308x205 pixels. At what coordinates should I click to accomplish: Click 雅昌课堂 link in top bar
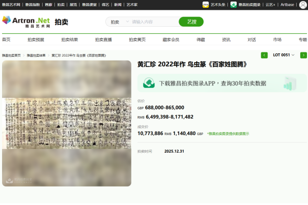tap(89, 5)
